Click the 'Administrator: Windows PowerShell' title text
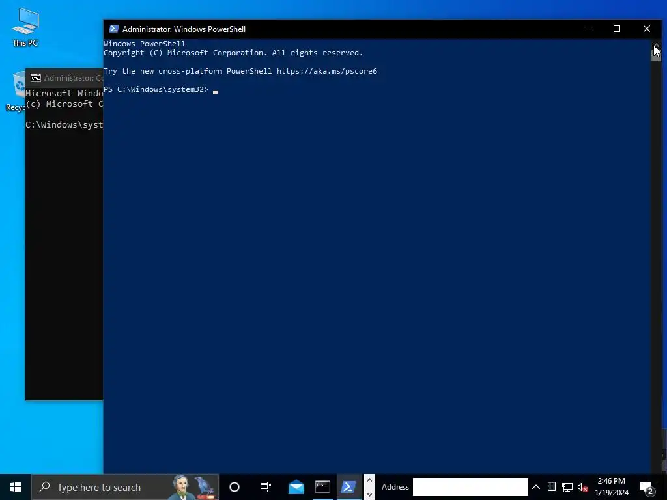667x500 pixels. point(184,29)
